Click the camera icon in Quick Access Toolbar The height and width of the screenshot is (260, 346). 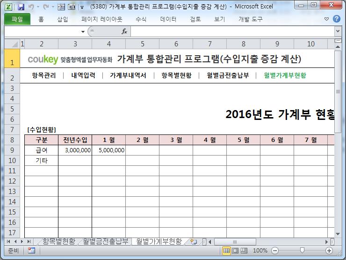[x=72, y=7]
